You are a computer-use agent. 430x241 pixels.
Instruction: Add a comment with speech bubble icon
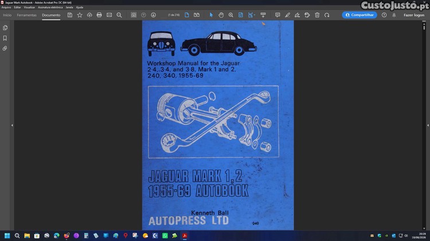point(277,15)
